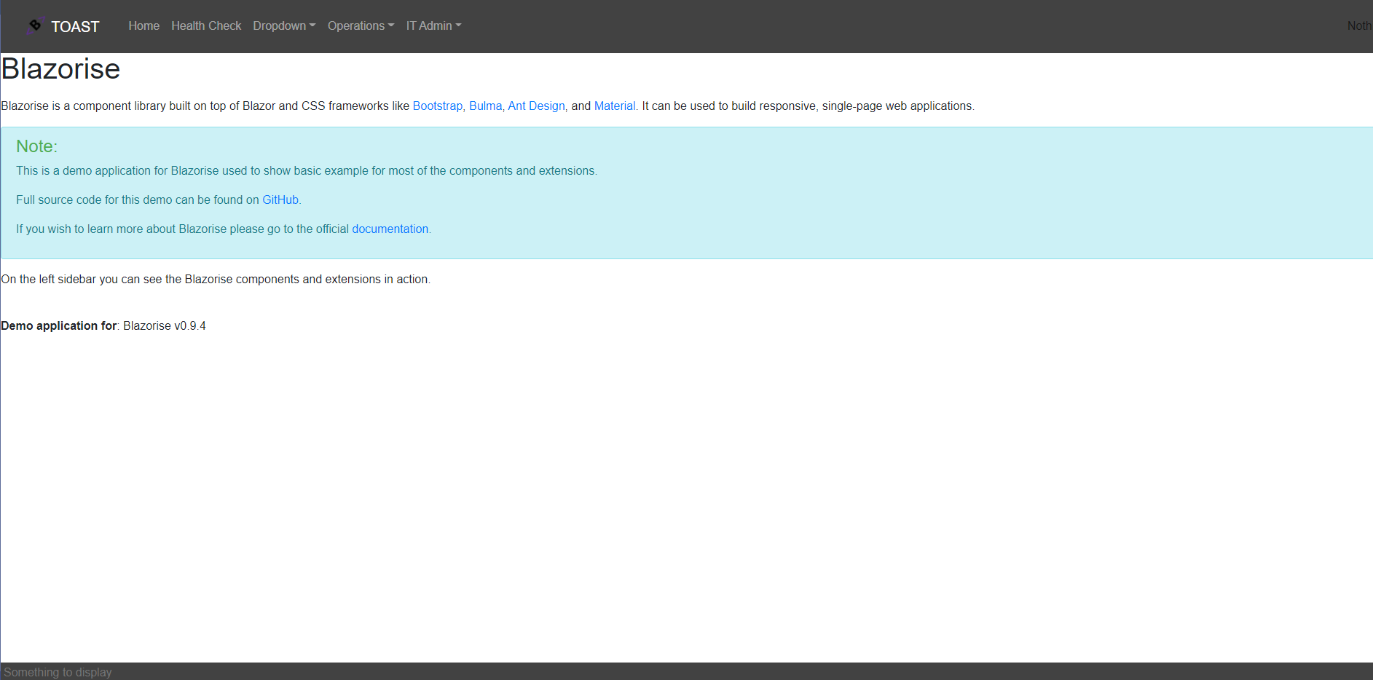Click the Blazorise logo icon in navbar
The width and height of the screenshot is (1373, 680).
coord(34,25)
